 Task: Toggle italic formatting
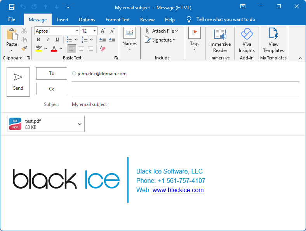pyautogui.click(x=48, y=40)
